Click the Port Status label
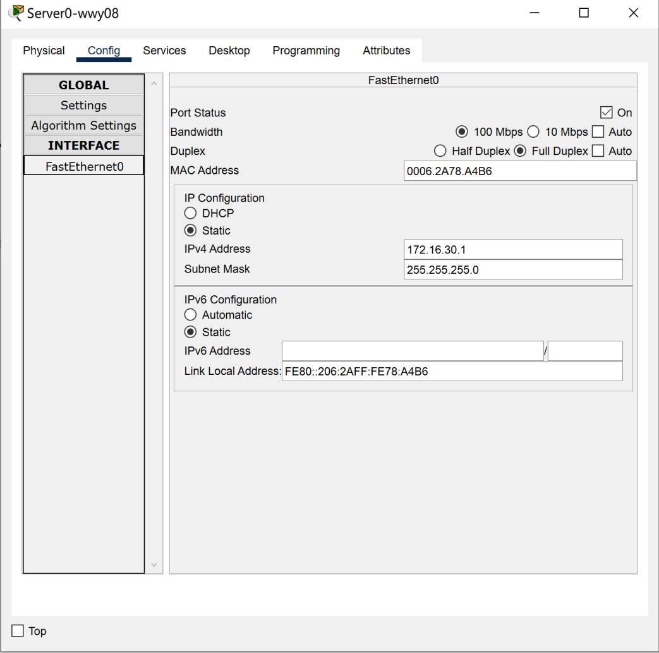Image resolution: width=659 pixels, height=653 pixels. coord(198,113)
